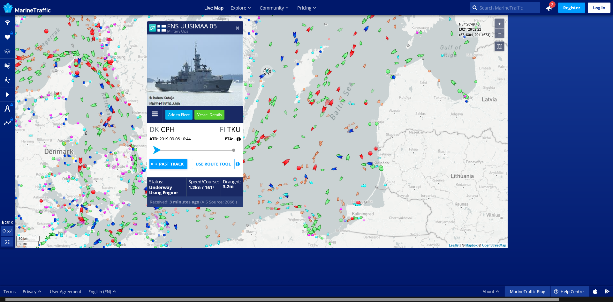The image size is (613, 302).
Task: Click the ETA info icon
Action: tap(238, 139)
